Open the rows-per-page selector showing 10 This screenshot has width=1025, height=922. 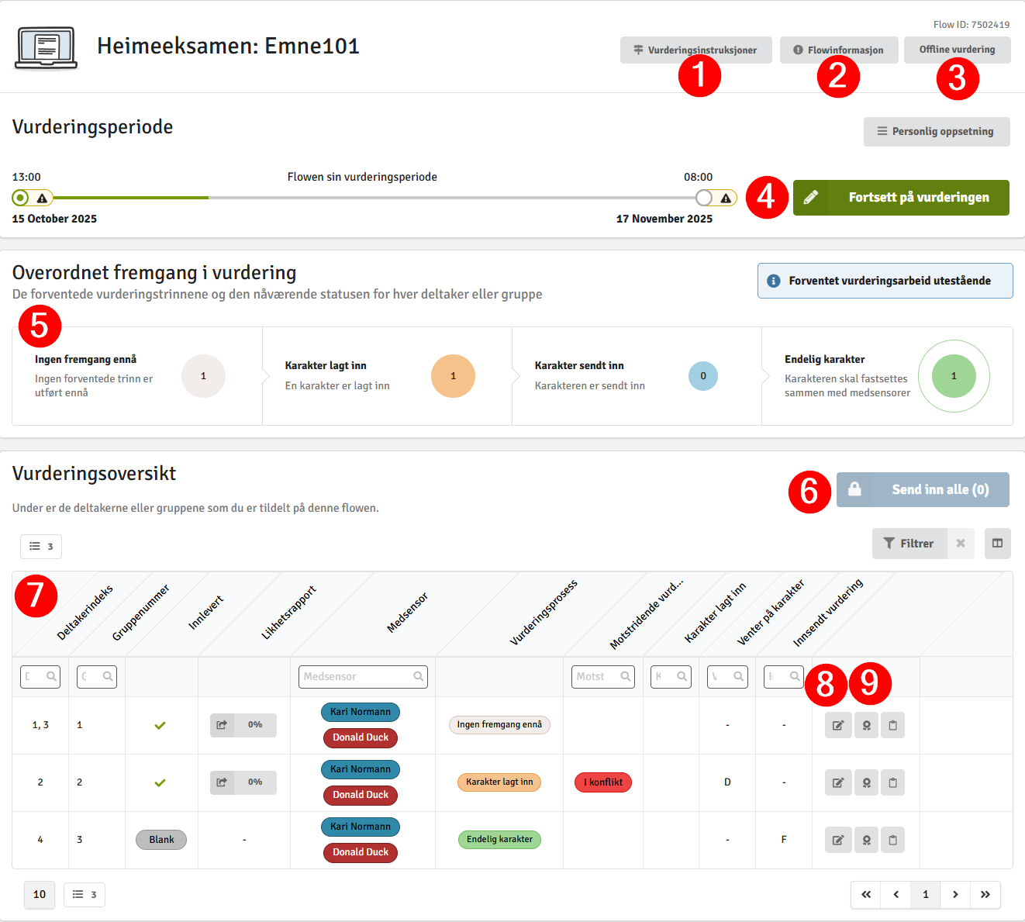(x=40, y=894)
